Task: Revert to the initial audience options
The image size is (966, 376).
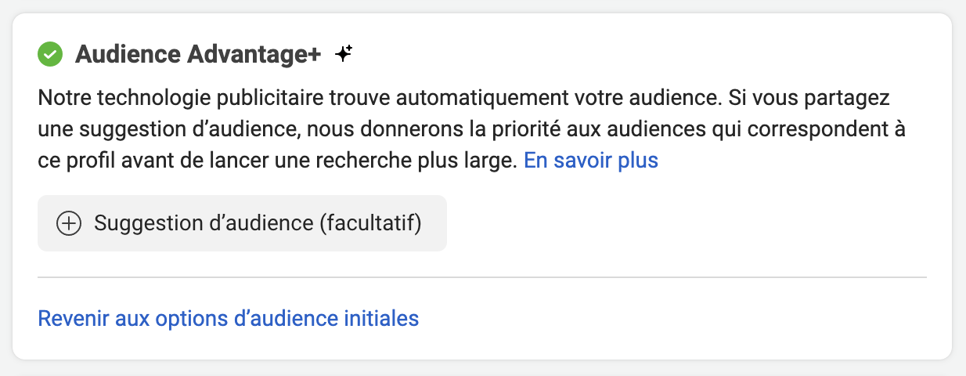Action: (x=228, y=319)
